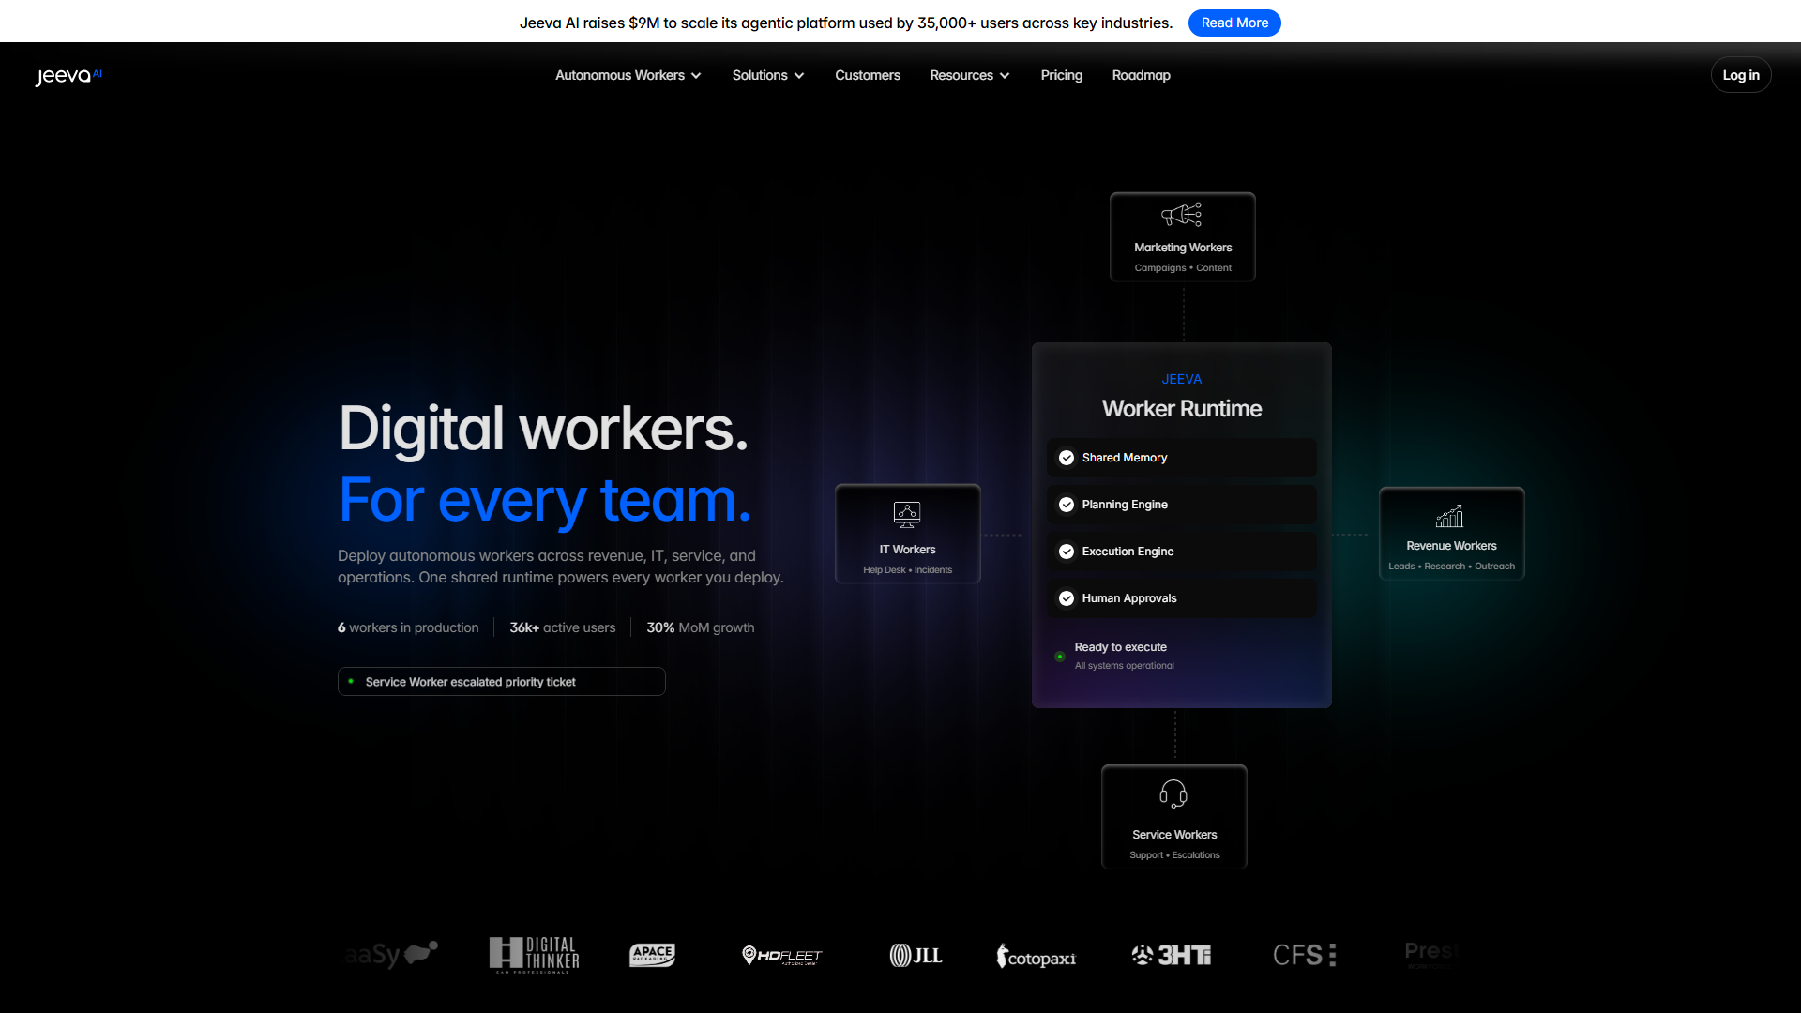The width and height of the screenshot is (1801, 1013).
Task: Select the Marketing Workers card label
Action: (1183, 248)
